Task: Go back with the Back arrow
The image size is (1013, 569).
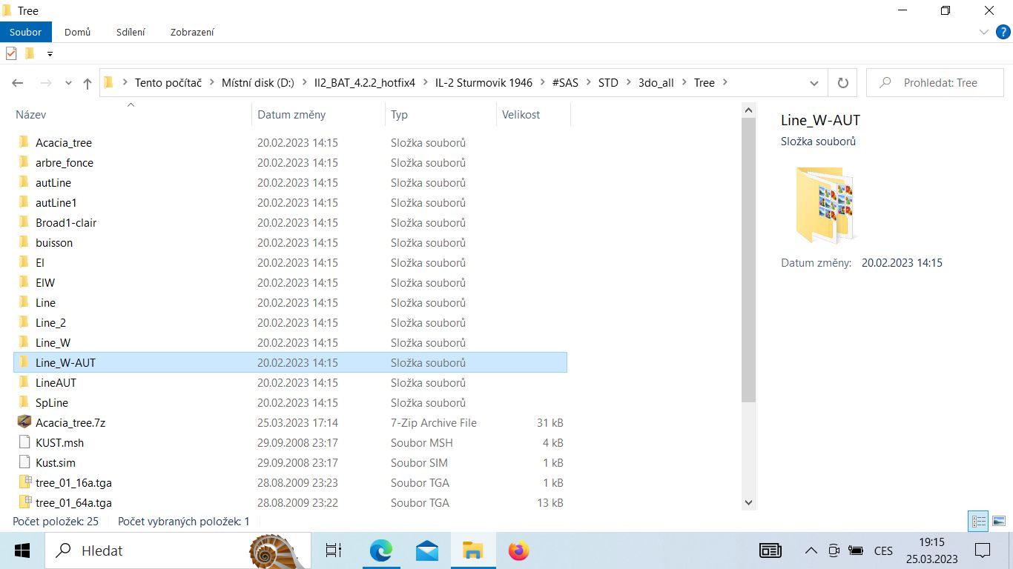Action: coord(18,83)
